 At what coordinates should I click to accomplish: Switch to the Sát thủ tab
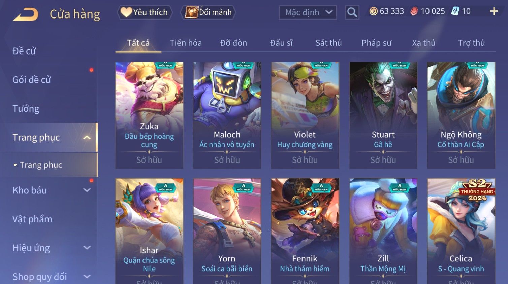pyautogui.click(x=328, y=43)
